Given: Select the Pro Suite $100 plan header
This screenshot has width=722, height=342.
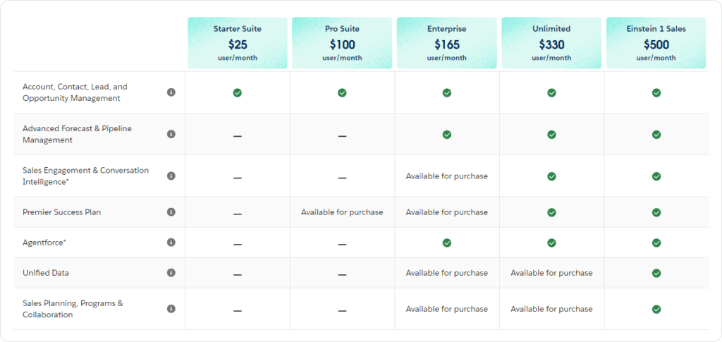Looking at the screenshot, I should click(x=342, y=43).
